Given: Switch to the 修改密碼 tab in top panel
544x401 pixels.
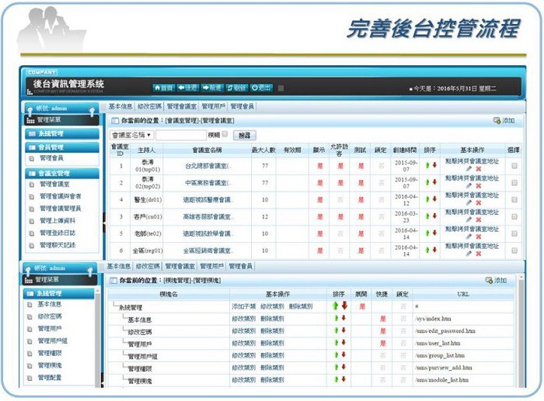Looking at the screenshot, I should coord(149,106).
